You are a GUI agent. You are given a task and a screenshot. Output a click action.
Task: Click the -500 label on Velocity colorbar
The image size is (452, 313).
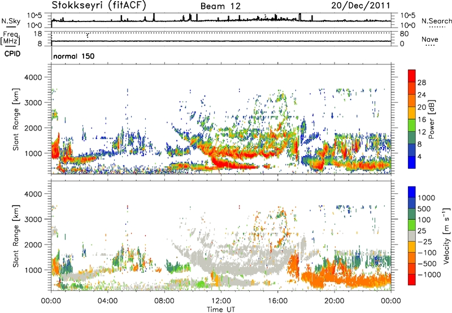click(x=427, y=263)
